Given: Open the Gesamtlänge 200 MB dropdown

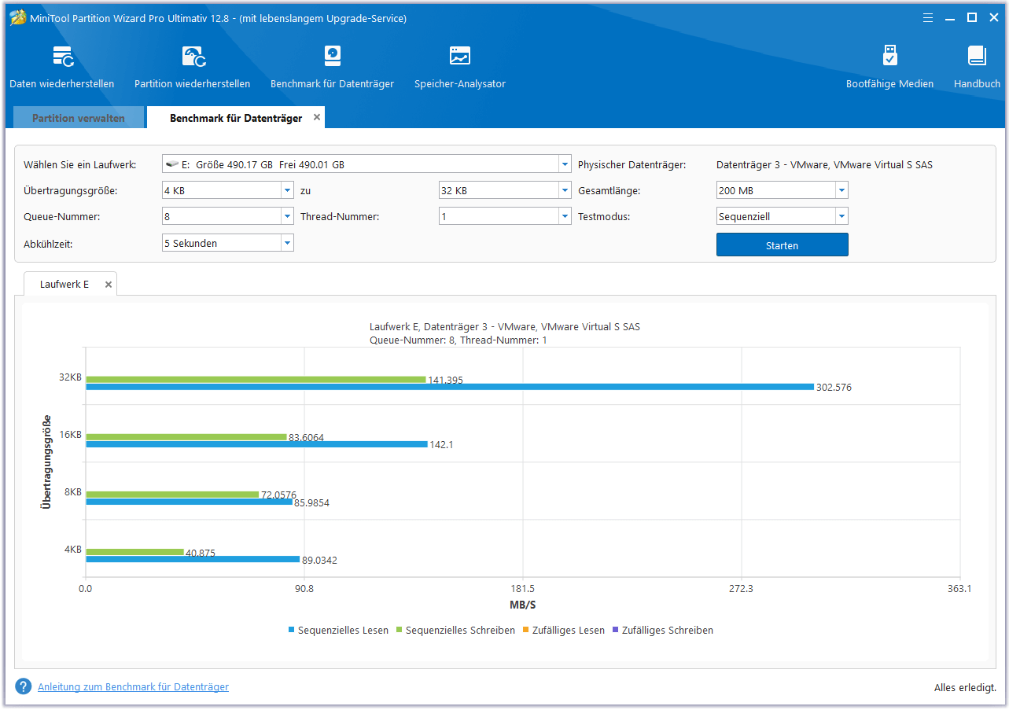Looking at the screenshot, I should [841, 190].
